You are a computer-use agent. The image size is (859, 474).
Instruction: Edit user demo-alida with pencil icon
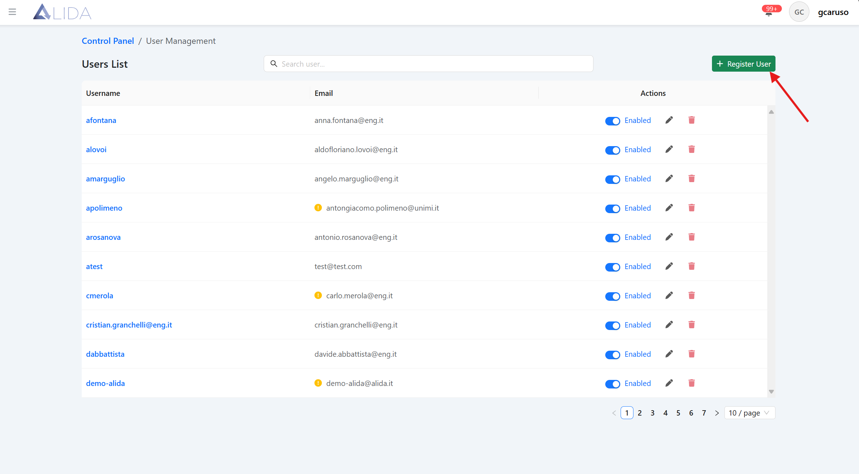tap(669, 383)
